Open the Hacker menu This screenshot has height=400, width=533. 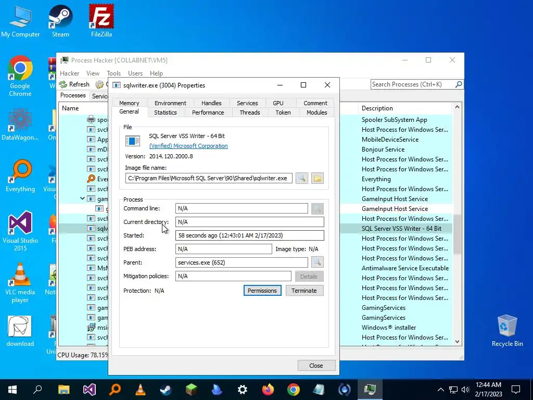coord(69,73)
